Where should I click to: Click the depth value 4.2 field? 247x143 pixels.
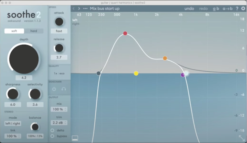[24, 78]
